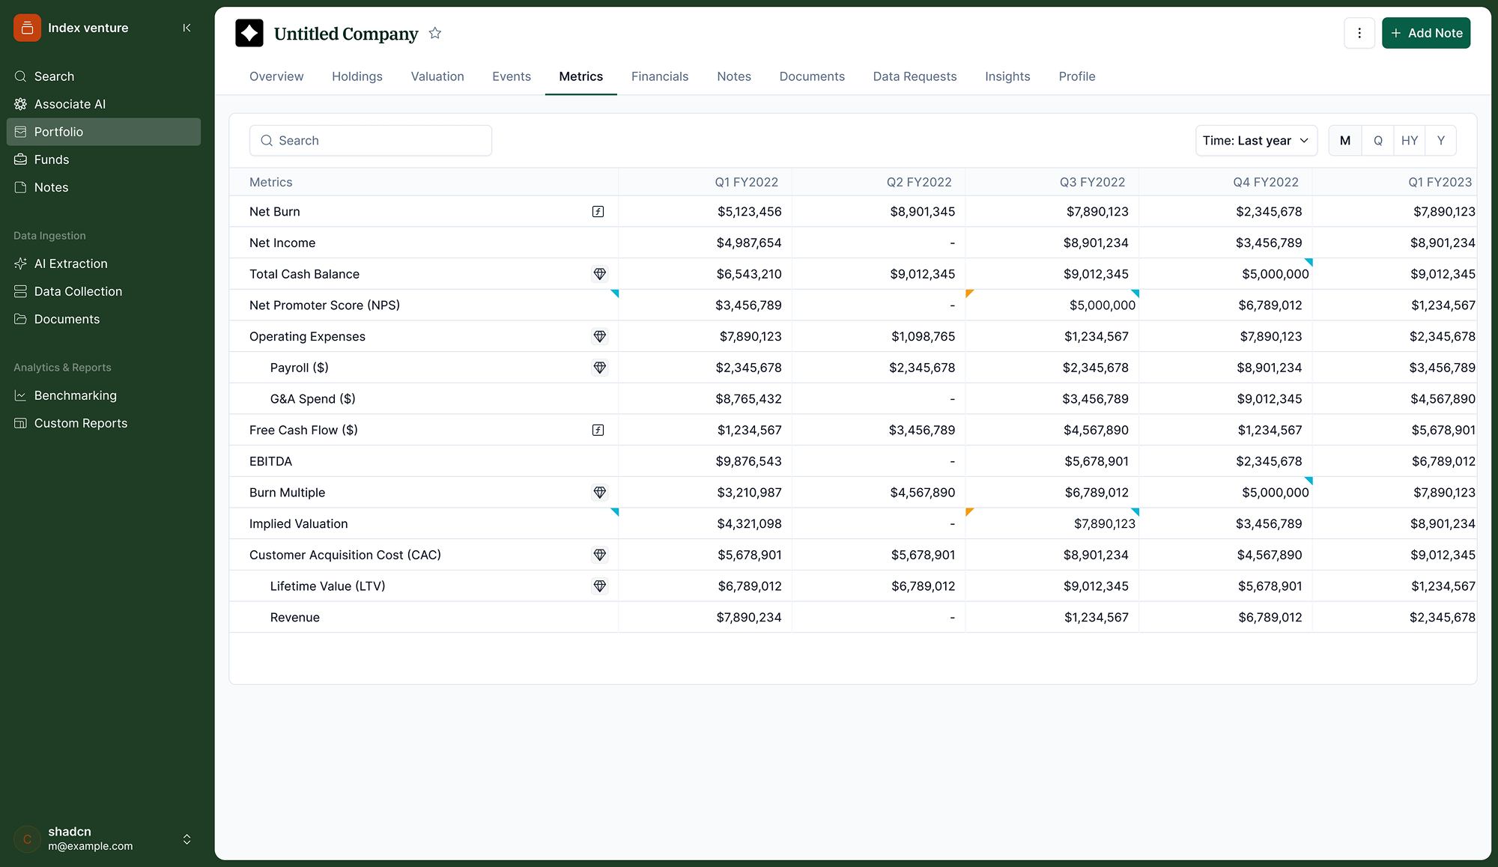Click the $5,123,456 Net Burn cell
This screenshot has height=867, width=1498.
point(749,212)
